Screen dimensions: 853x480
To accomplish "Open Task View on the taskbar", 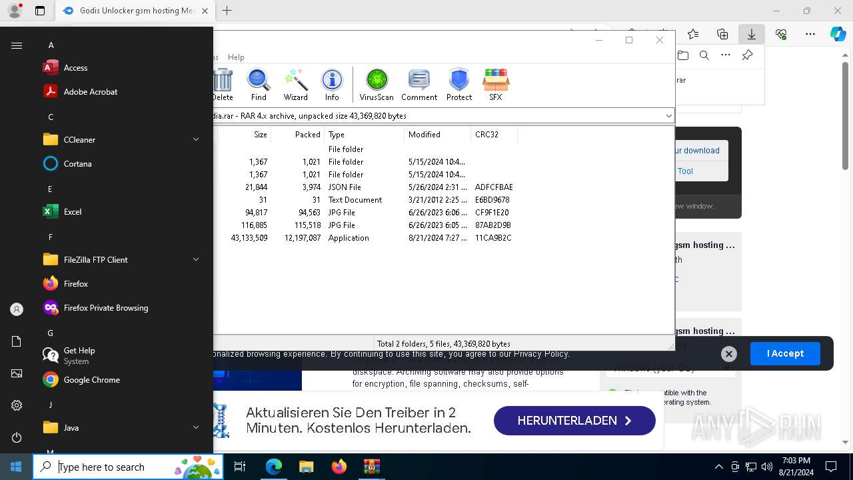I will pyautogui.click(x=240, y=467).
